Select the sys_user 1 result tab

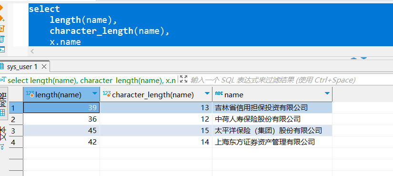pos(22,67)
